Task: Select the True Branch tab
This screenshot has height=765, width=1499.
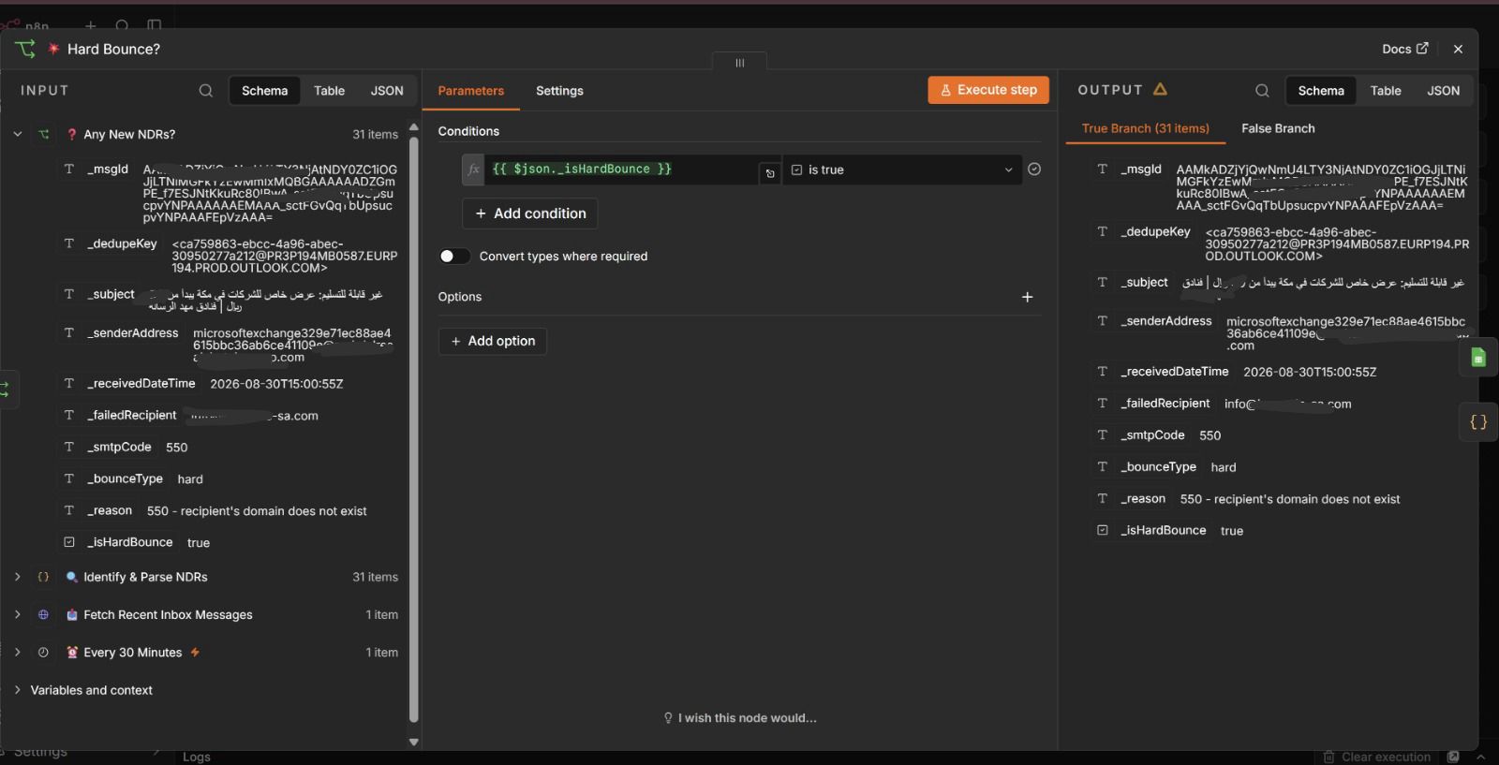Action: (1145, 128)
